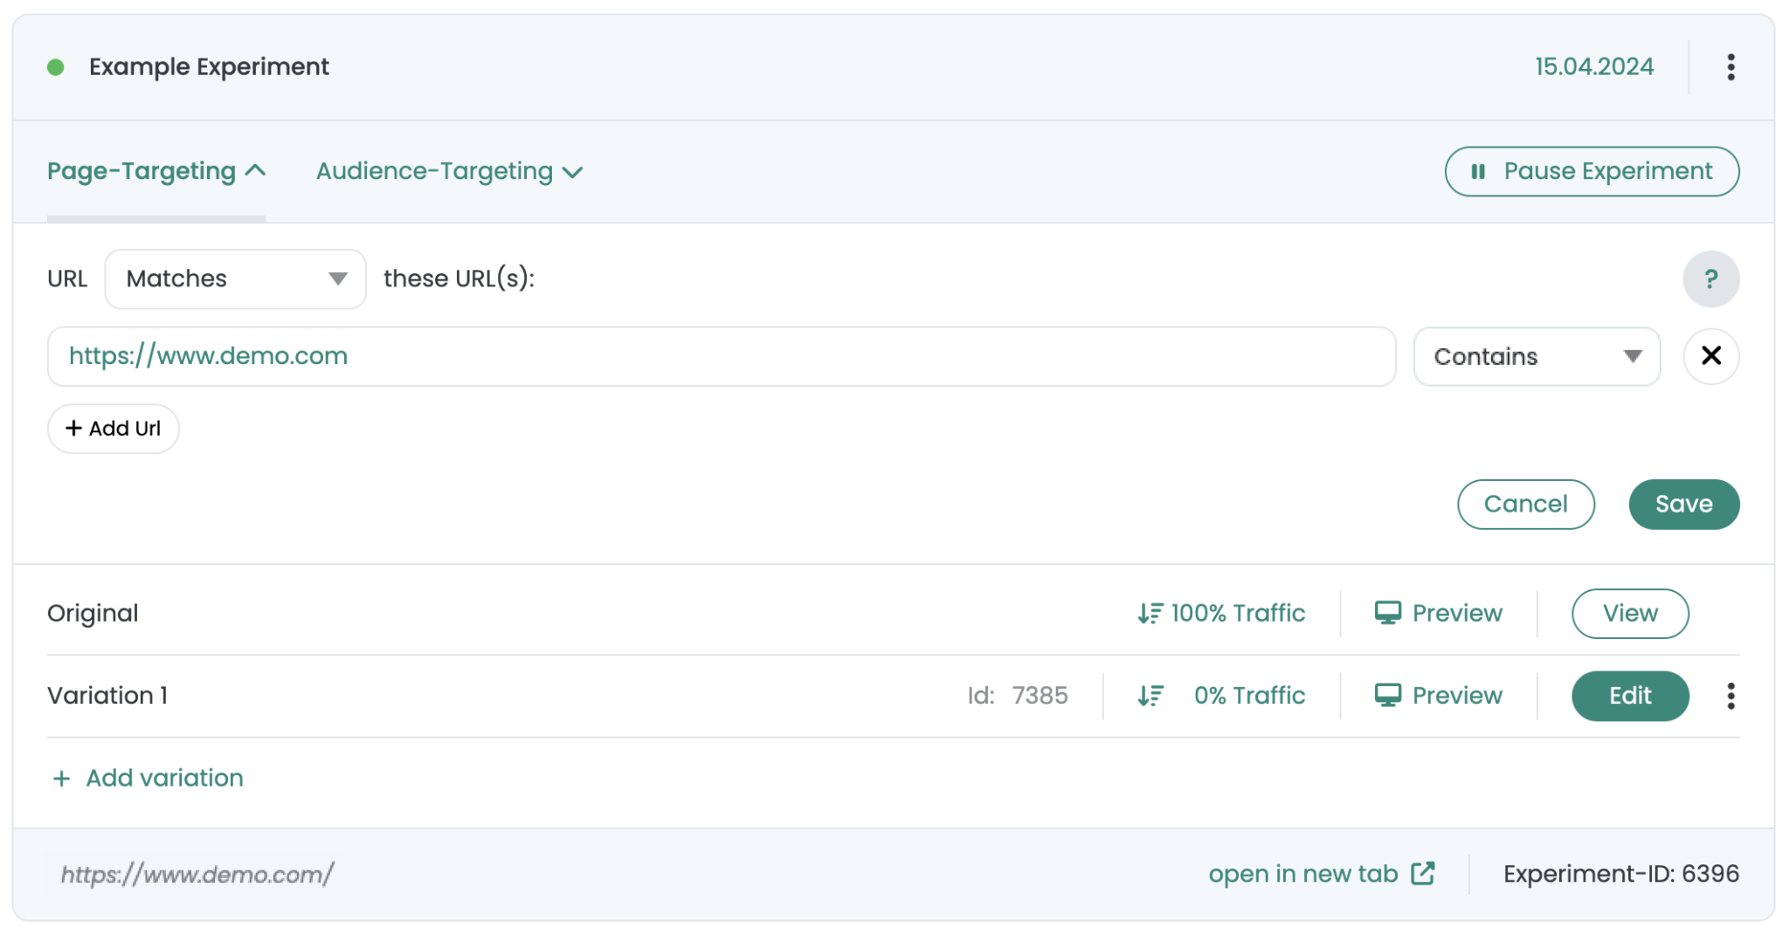Screen dimensions: 1789x935
Task: Add another URL with Add Url button
Action: point(114,429)
